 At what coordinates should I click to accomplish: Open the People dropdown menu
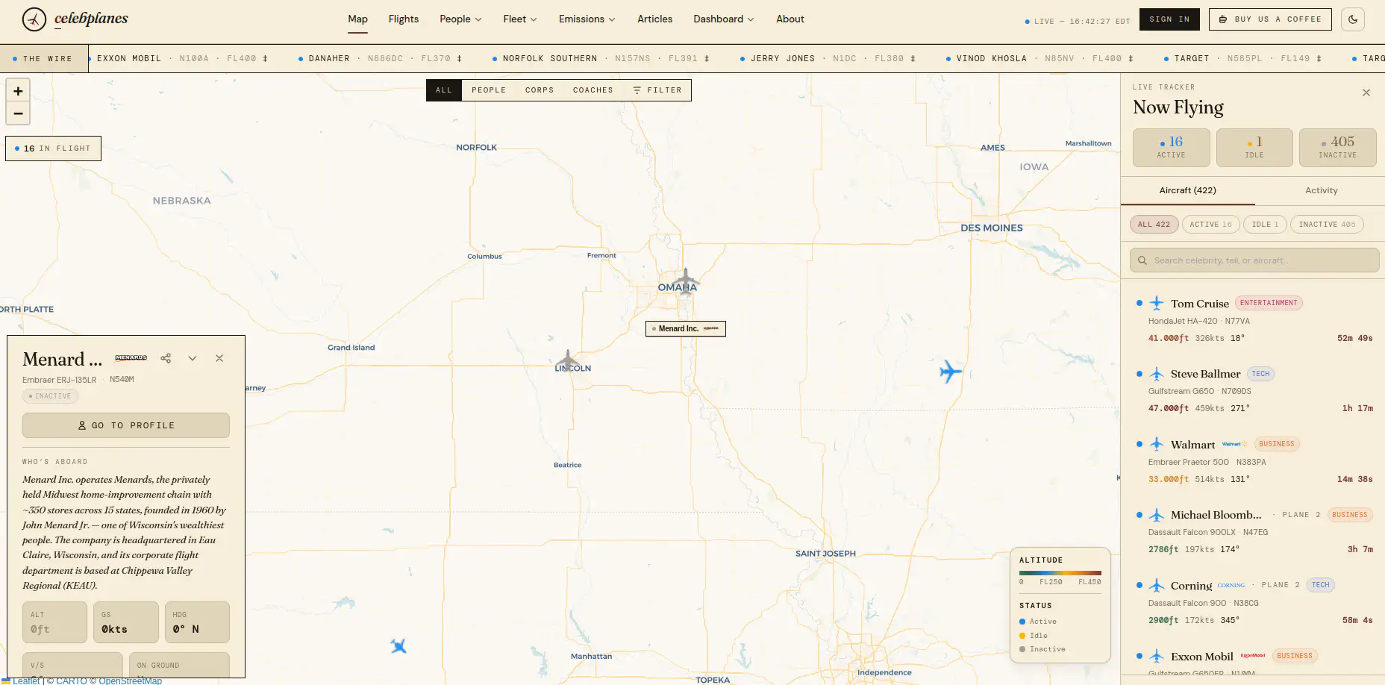click(460, 19)
